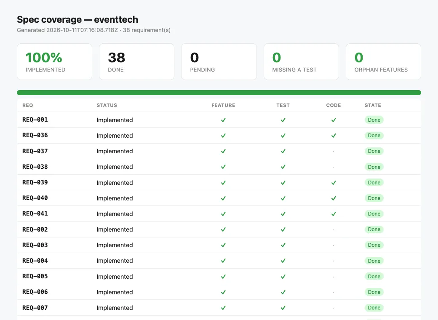Click the FEATURE column header
Screen dimensions: 438x320
pyautogui.click(x=223, y=105)
